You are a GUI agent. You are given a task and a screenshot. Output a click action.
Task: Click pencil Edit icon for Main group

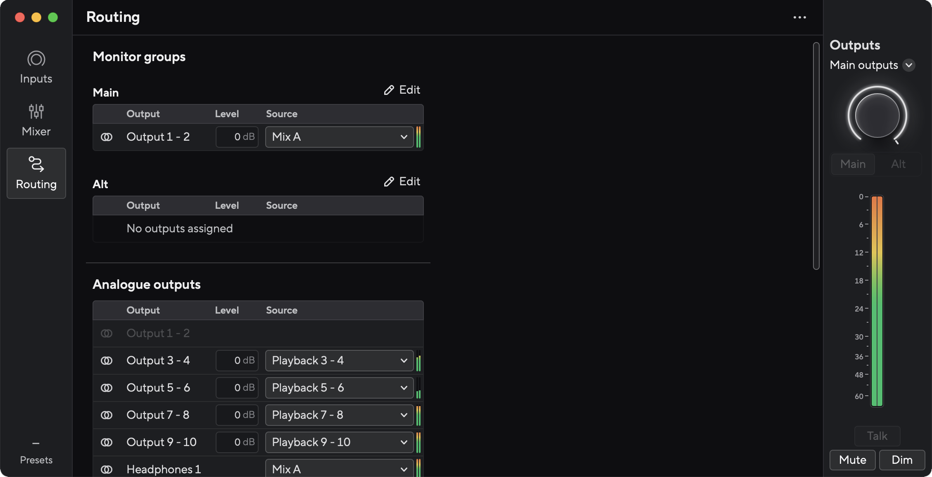tap(389, 90)
